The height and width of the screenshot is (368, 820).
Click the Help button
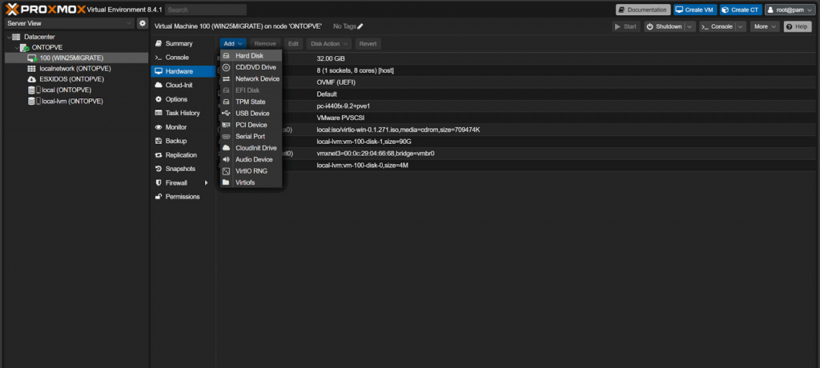click(x=797, y=26)
